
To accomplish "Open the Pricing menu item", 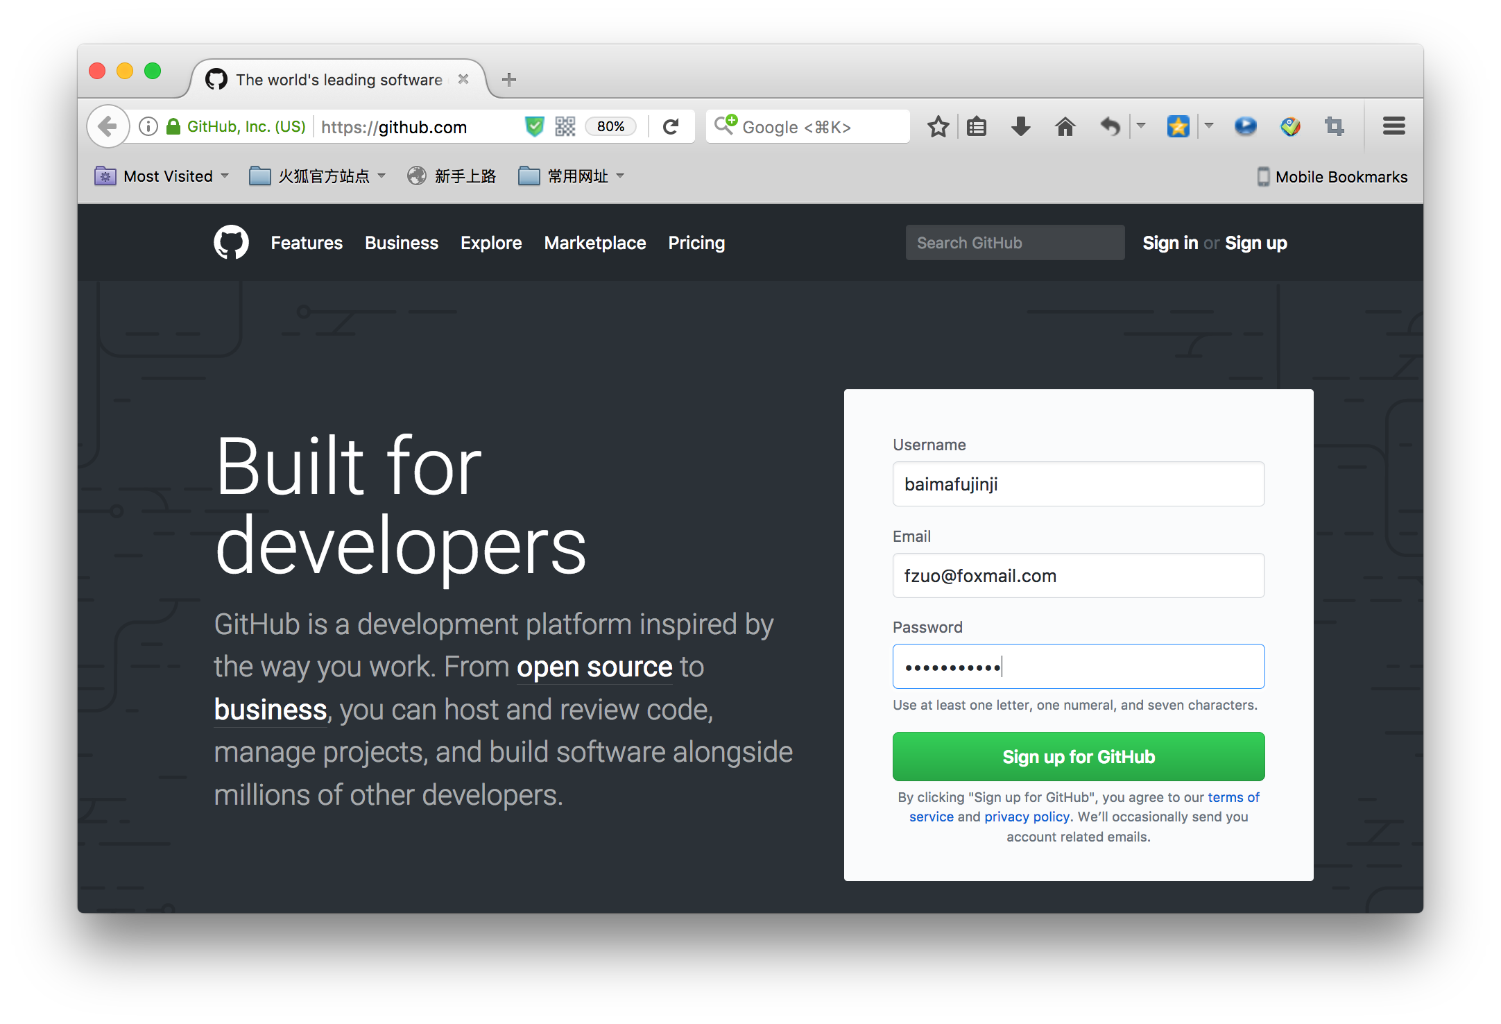I will pyautogui.click(x=696, y=241).
